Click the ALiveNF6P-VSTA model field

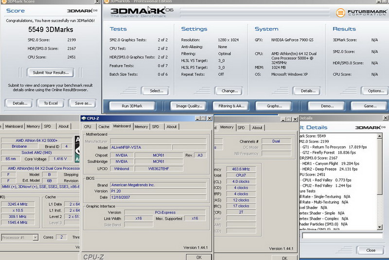pos(141,147)
